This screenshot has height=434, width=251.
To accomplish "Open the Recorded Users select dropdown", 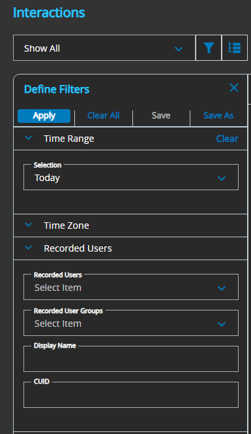I will tap(131, 288).
